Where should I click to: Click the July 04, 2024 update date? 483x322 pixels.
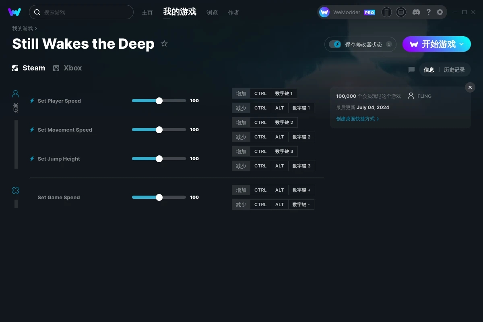click(x=373, y=107)
